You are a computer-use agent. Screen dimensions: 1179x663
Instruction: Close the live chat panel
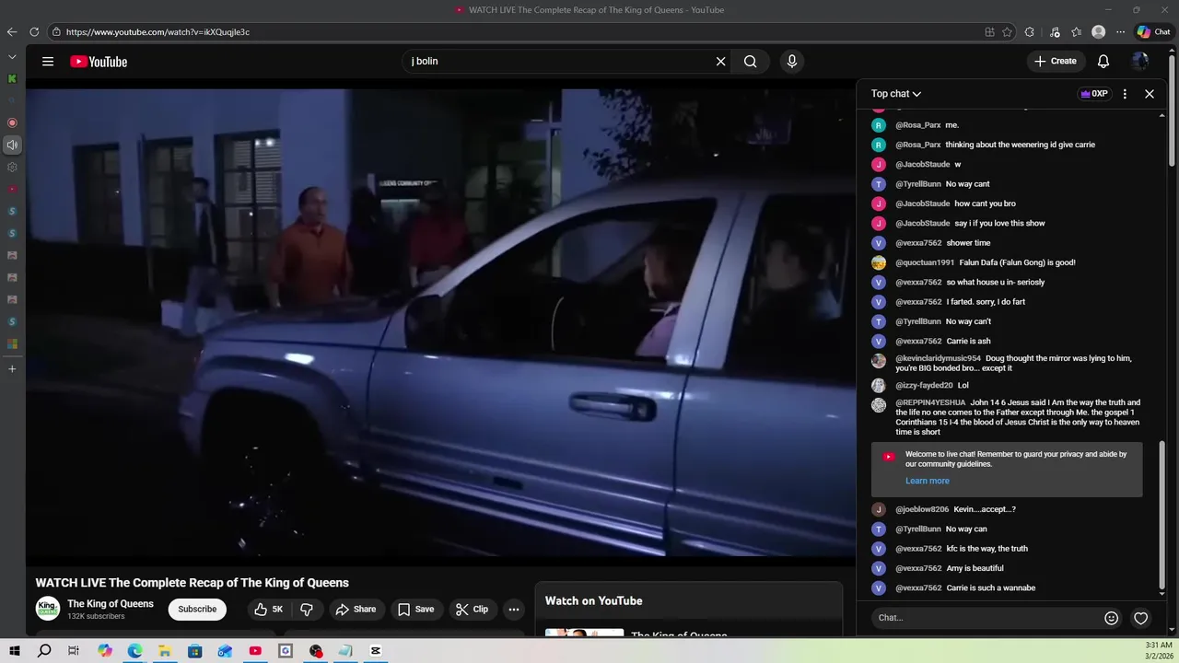1150,94
